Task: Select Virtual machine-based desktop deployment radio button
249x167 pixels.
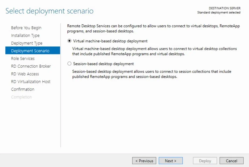Action: [70, 41]
